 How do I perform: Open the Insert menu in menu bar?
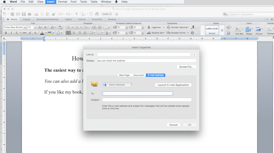pyautogui.click(x=50, y=2)
